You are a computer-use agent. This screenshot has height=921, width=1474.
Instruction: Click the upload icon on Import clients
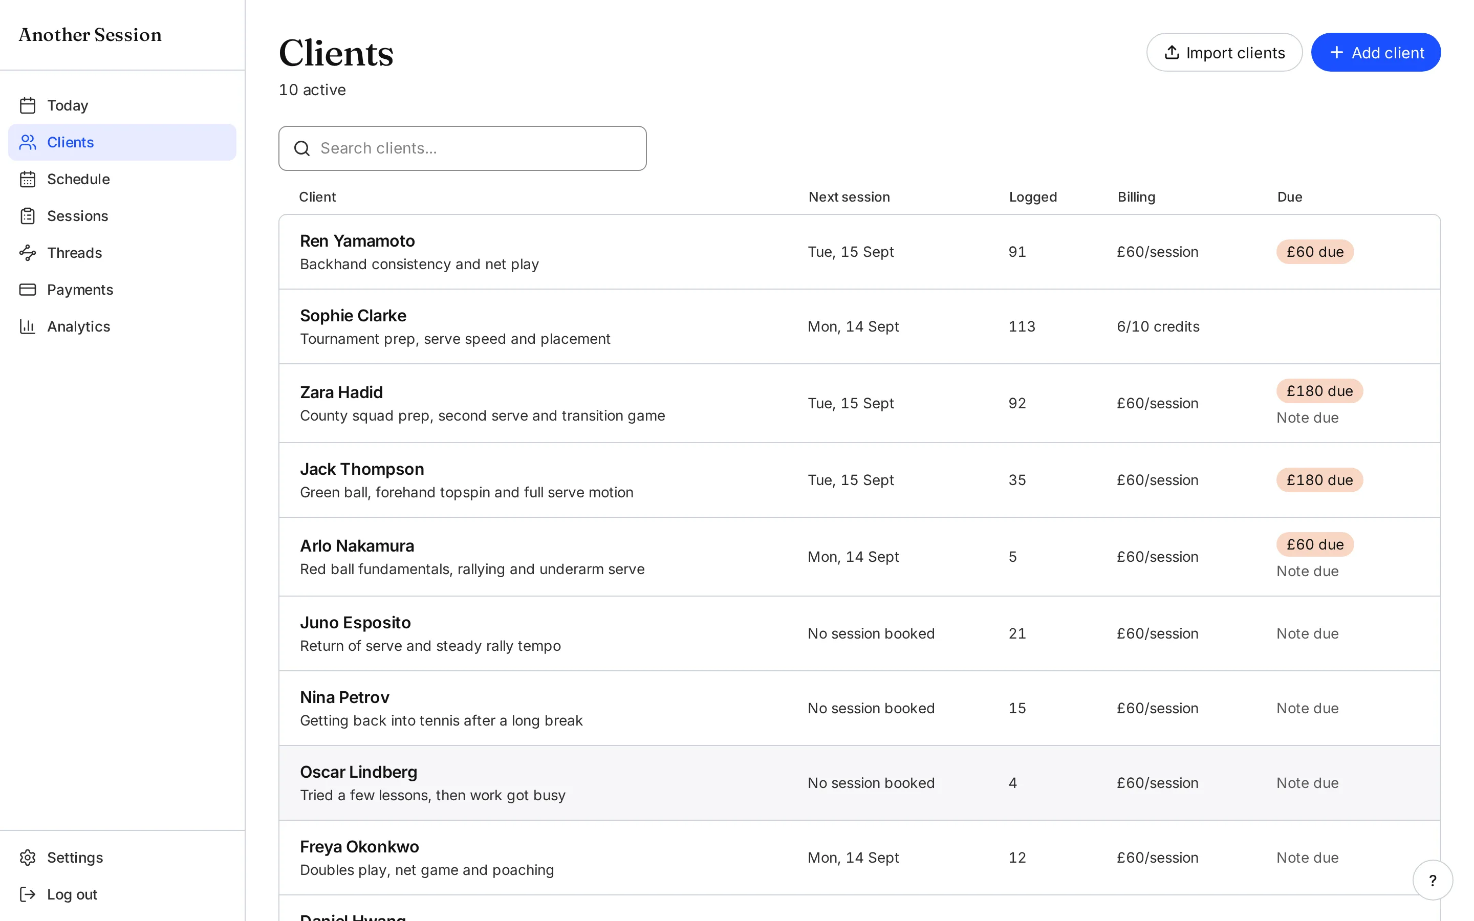[1172, 52]
